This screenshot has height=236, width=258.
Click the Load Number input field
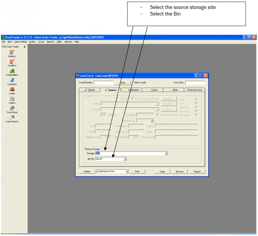click(x=103, y=83)
